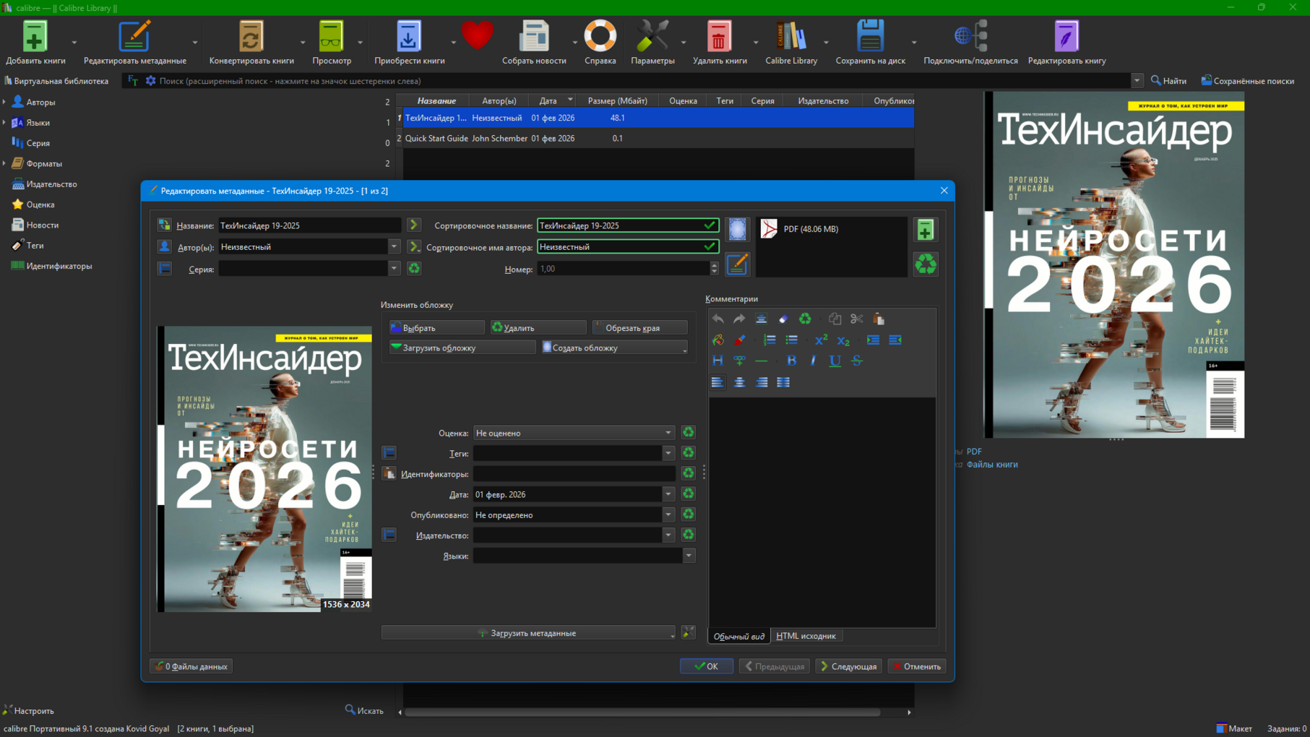The image size is (1310, 737).
Task: Click into the Теги input field
Action: pyautogui.click(x=567, y=454)
